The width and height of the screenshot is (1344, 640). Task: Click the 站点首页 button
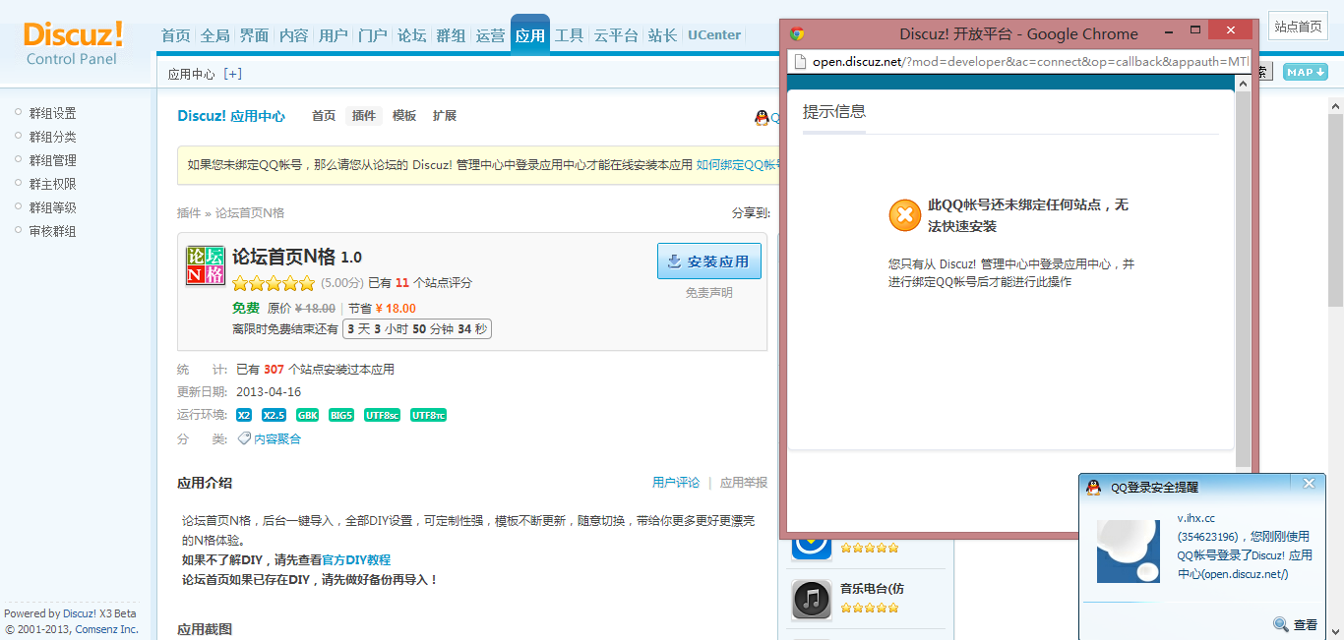(1299, 27)
